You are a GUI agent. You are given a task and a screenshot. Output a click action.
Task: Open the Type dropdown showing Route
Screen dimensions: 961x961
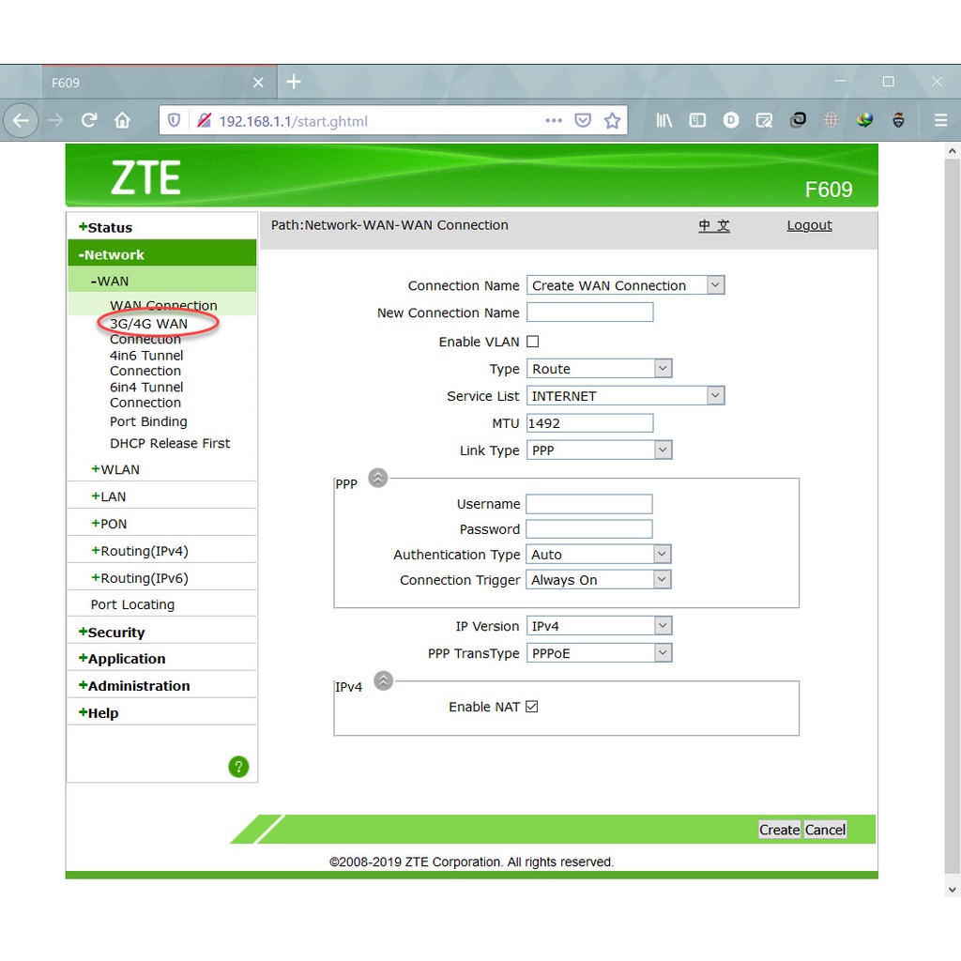pos(600,368)
